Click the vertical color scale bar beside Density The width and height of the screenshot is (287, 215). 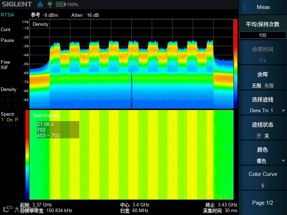click(x=236, y=64)
